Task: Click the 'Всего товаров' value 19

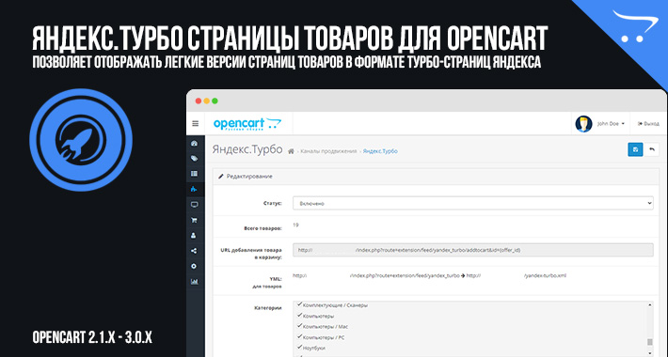Action: click(295, 225)
